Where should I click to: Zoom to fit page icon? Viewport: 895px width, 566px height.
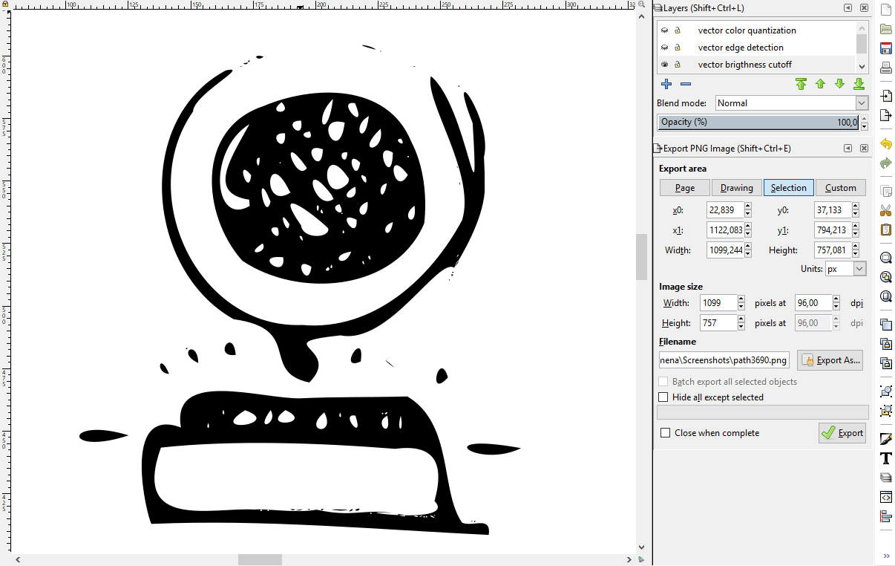[x=885, y=296]
